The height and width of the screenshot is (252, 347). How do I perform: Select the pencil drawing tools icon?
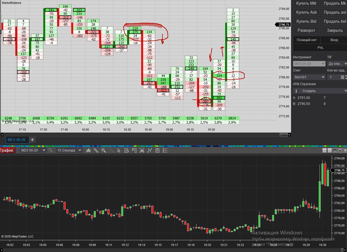pos(96,150)
